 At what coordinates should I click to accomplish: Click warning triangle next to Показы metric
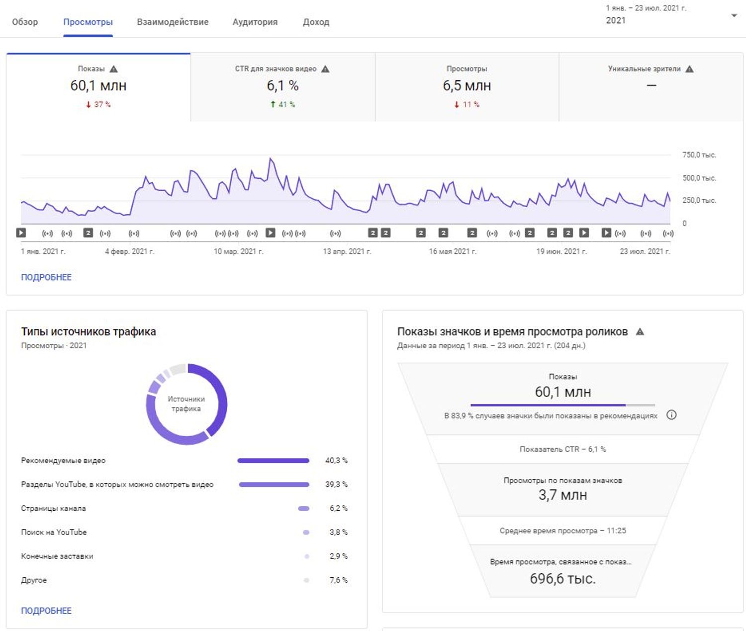pos(113,69)
